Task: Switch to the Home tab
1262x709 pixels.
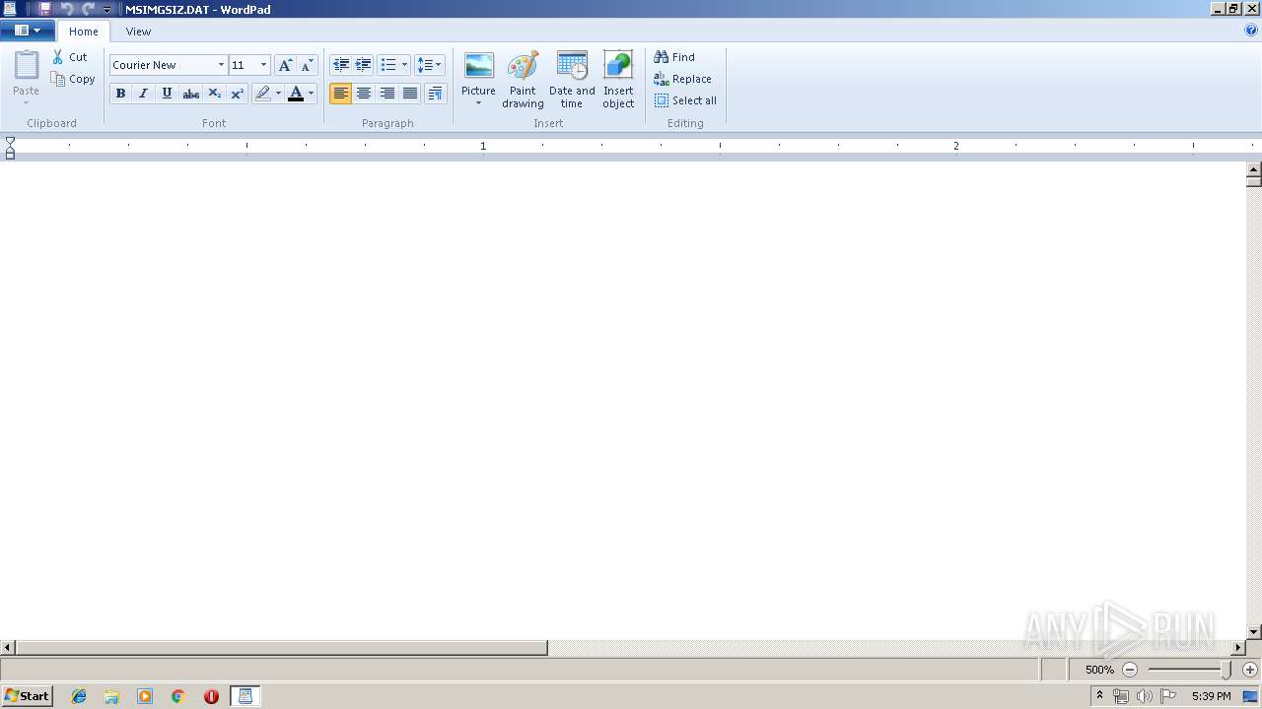Action: 84,32
